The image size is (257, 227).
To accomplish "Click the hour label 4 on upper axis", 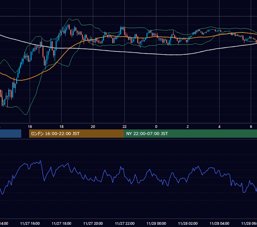I will coord(219,127).
